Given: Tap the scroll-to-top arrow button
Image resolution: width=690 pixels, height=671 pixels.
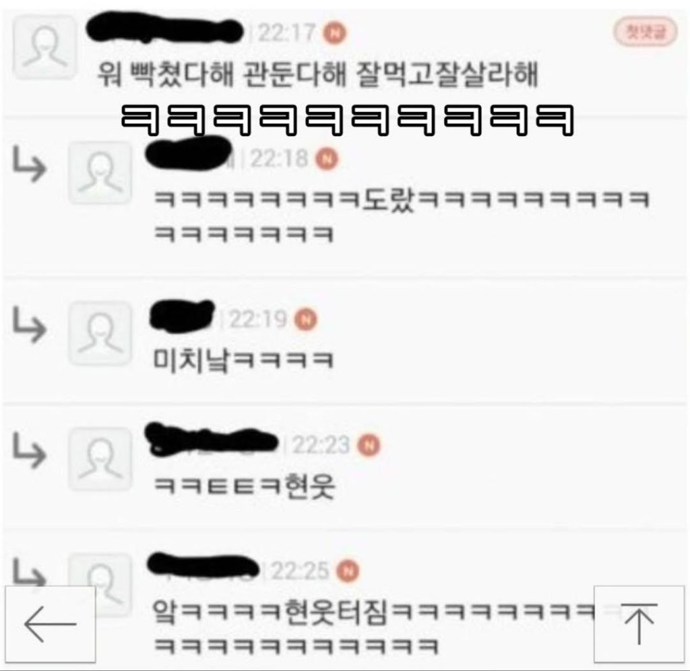Looking at the screenshot, I should click(x=639, y=624).
